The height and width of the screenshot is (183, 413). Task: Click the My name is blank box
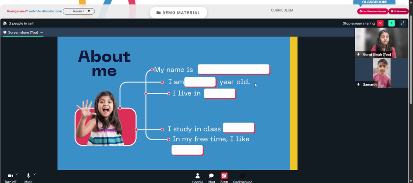point(234,69)
